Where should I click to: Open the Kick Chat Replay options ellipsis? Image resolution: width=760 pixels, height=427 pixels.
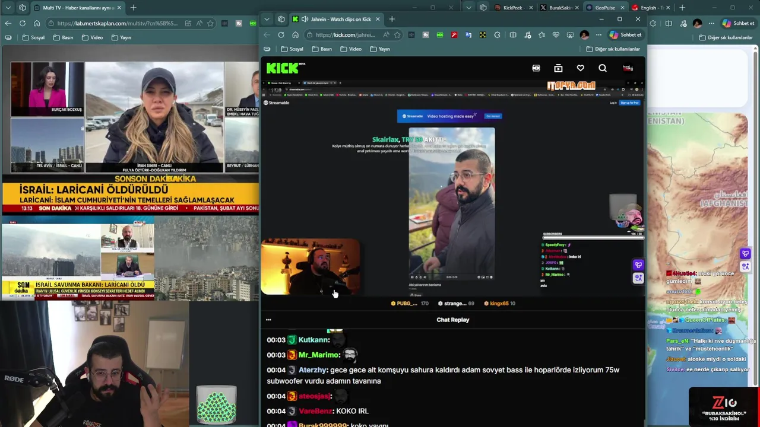(x=268, y=320)
